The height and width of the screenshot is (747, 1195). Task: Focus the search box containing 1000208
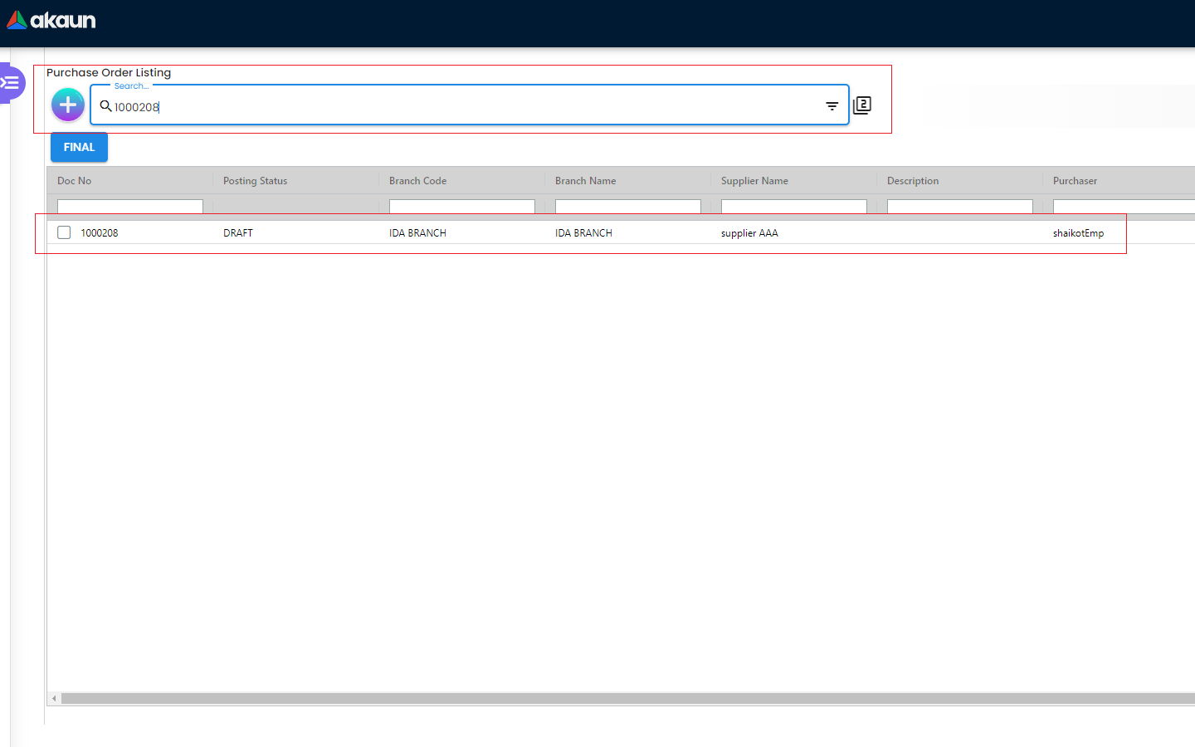tap(465, 106)
